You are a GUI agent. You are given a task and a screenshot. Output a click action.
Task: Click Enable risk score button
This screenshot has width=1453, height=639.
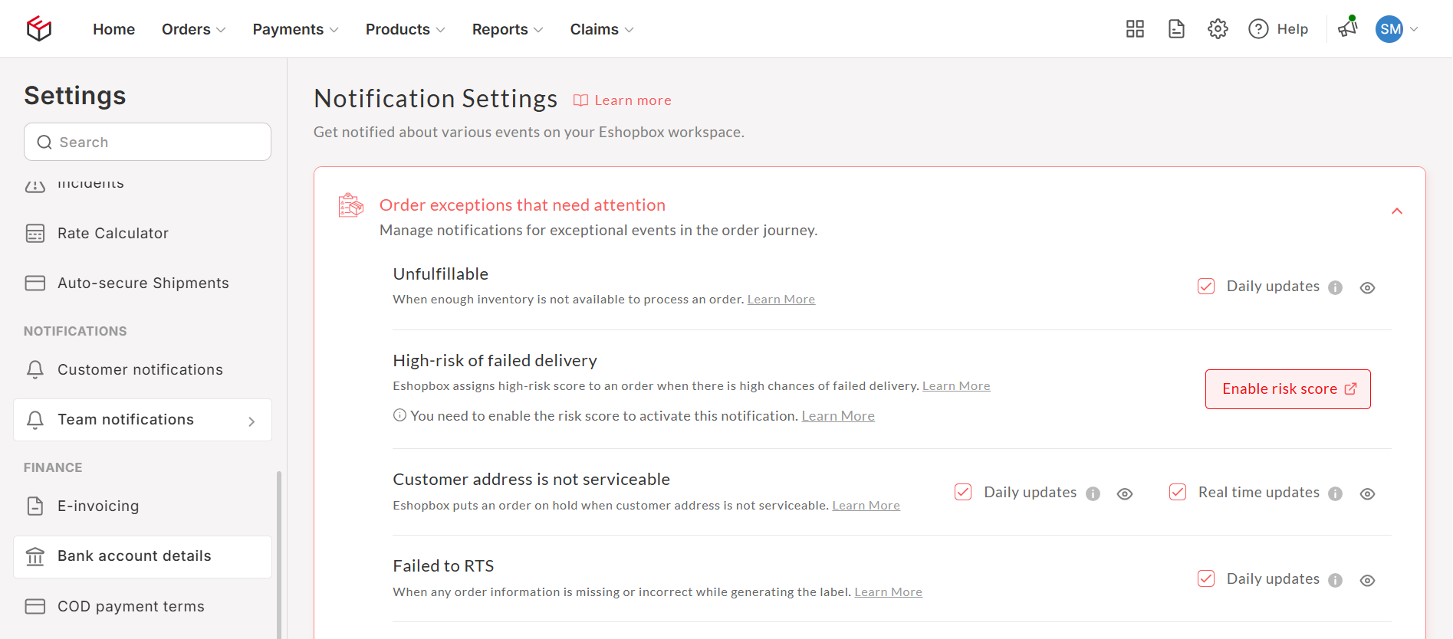pyautogui.click(x=1287, y=389)
